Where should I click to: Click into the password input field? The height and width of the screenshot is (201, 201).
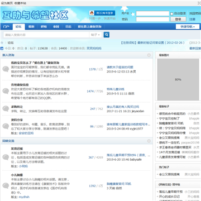152,19
